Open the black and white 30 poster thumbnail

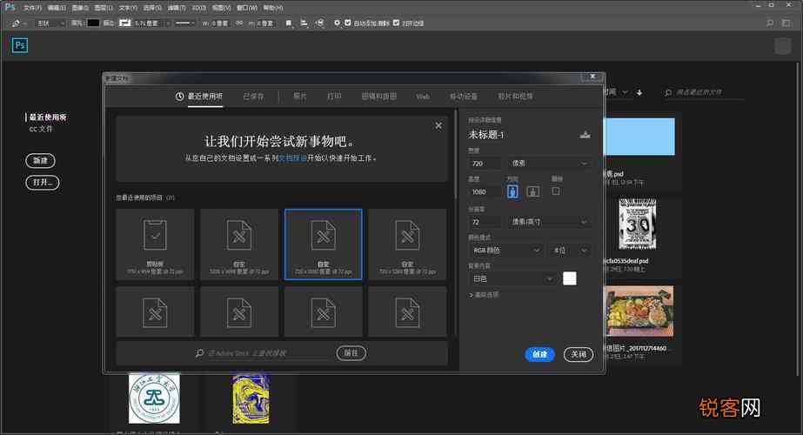(638, 224)
